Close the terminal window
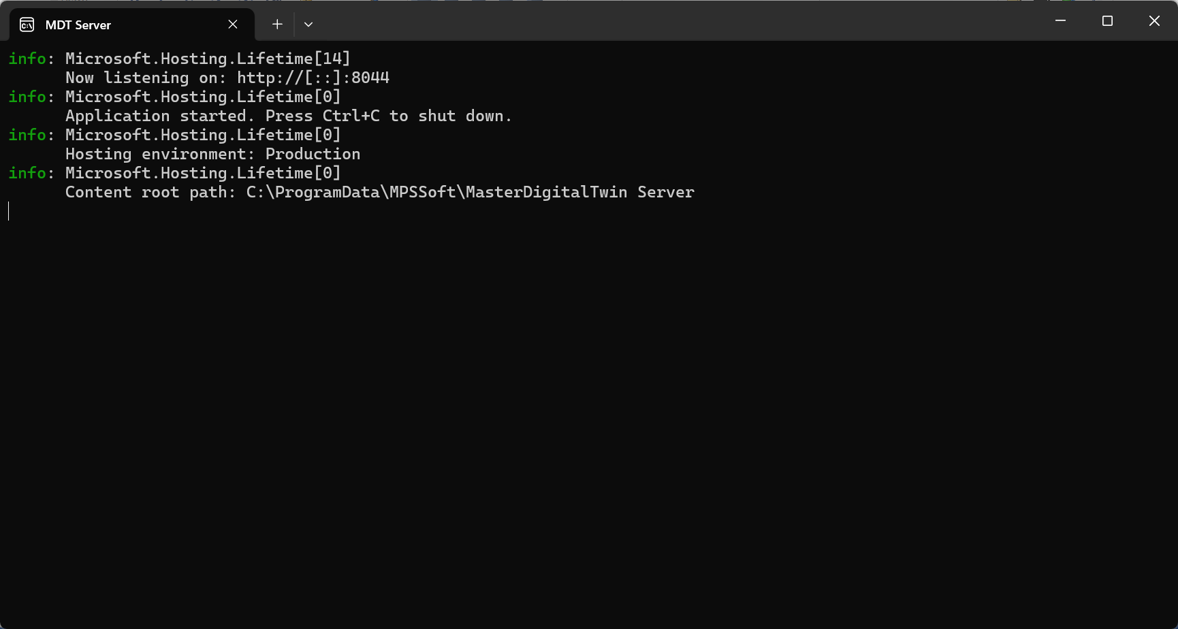This screenshot has width=1178, height=629. [1154, 21]
